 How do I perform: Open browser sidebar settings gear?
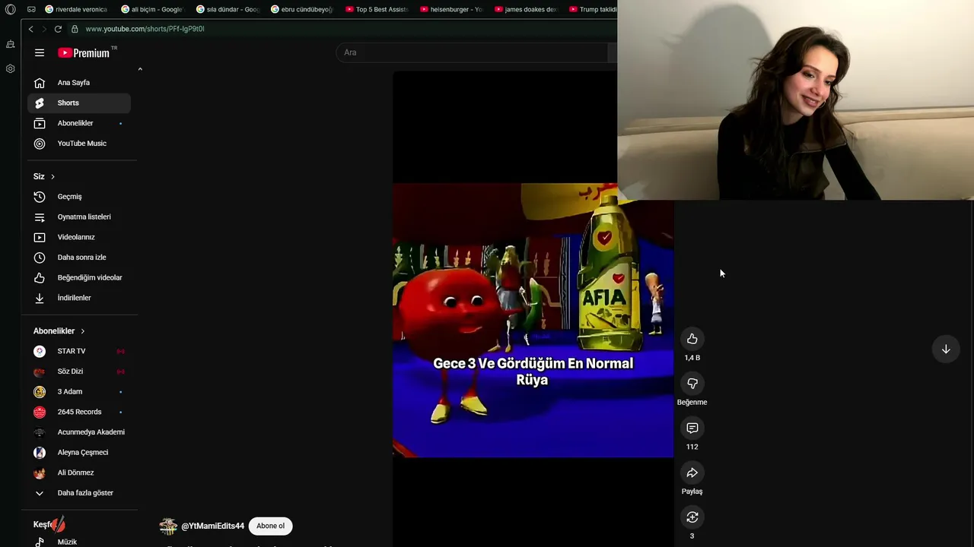(11, 68)
